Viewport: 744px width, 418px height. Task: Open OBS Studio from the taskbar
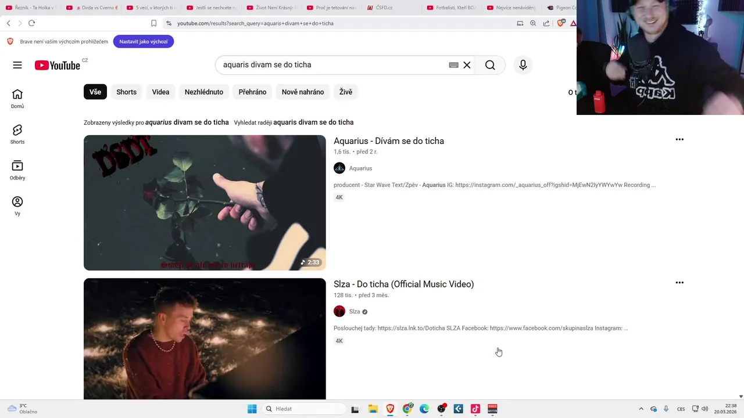coord(441,409)
